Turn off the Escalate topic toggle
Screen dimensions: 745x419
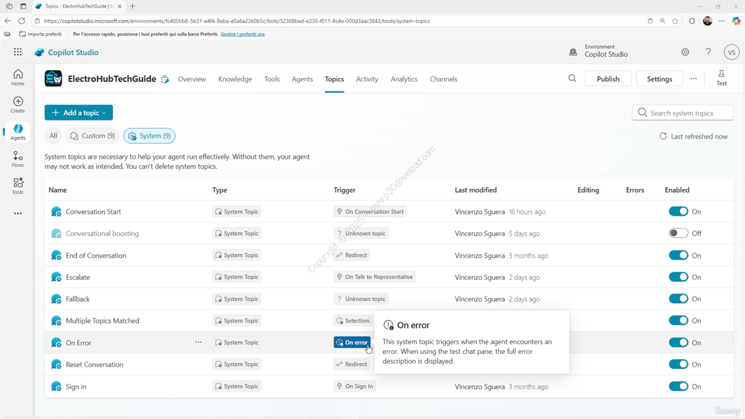(x=678, y=277)
